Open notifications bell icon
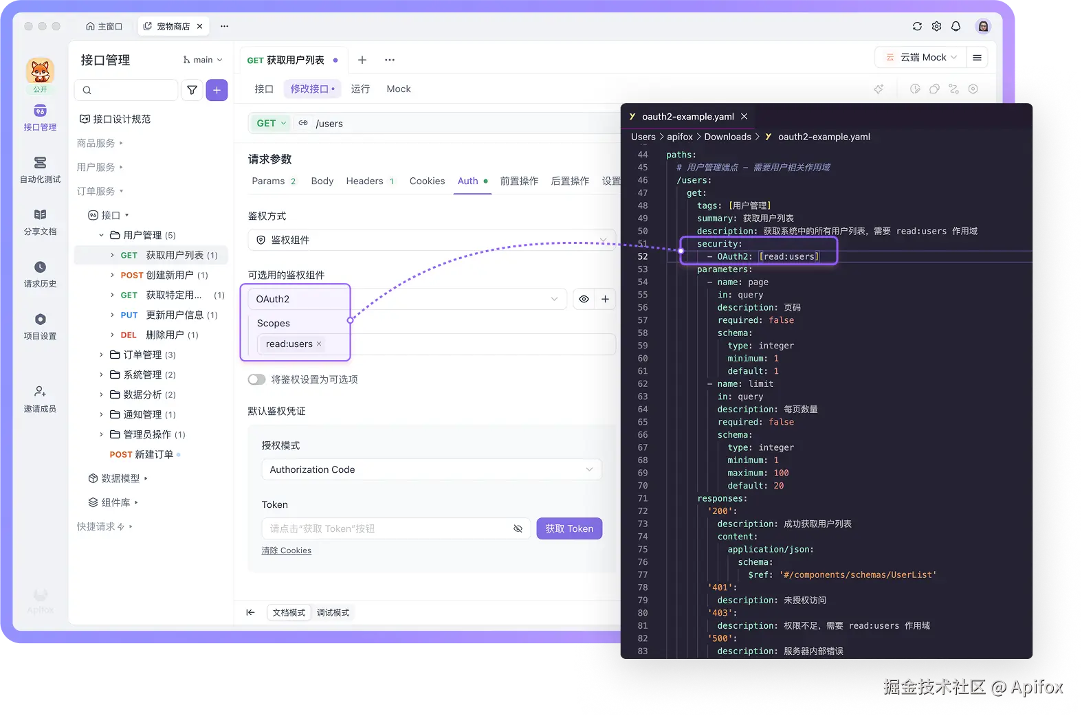The image size is (1082, 716). [x=956, y=26]
